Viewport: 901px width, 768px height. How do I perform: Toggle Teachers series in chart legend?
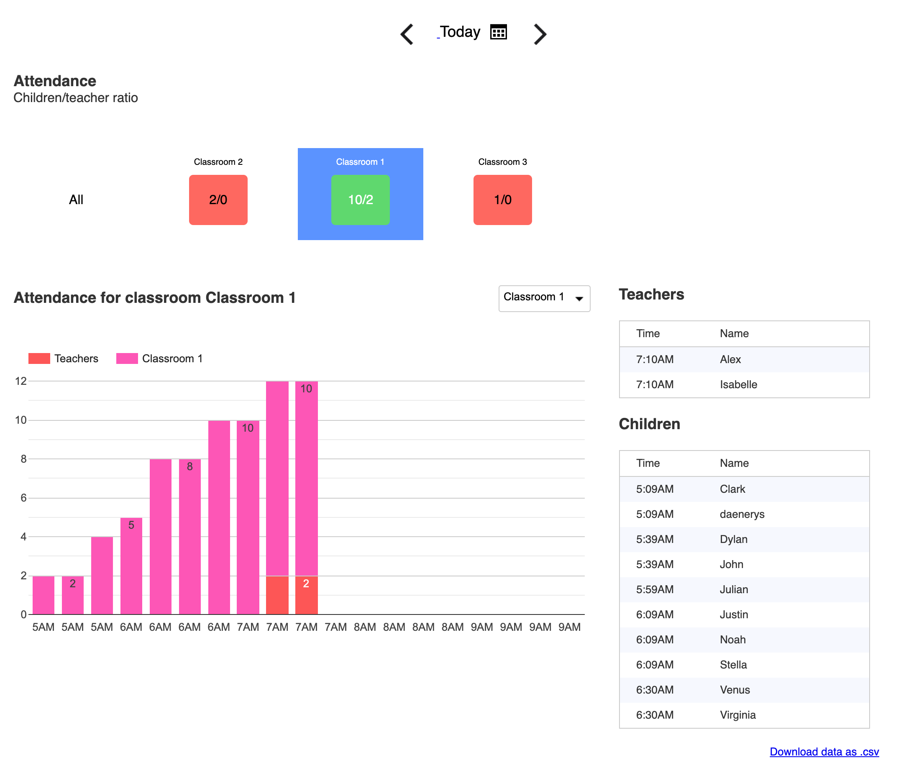[x=76, y=358]
